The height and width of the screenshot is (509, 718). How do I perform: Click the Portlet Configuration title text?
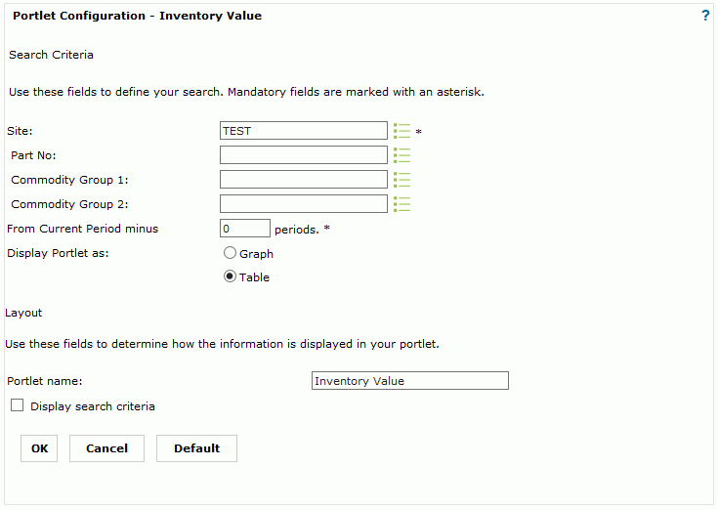(x=137, y=16)
